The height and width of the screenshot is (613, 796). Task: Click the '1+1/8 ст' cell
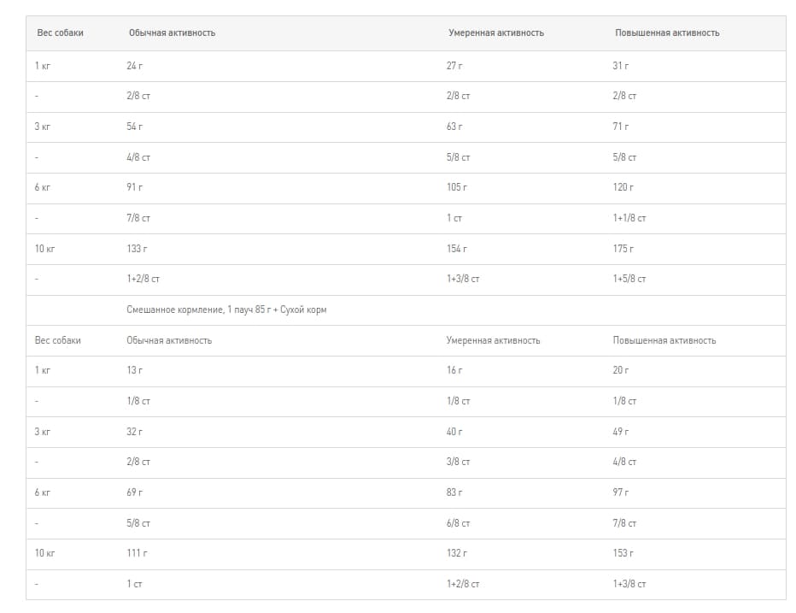click(x=629, y=218)
